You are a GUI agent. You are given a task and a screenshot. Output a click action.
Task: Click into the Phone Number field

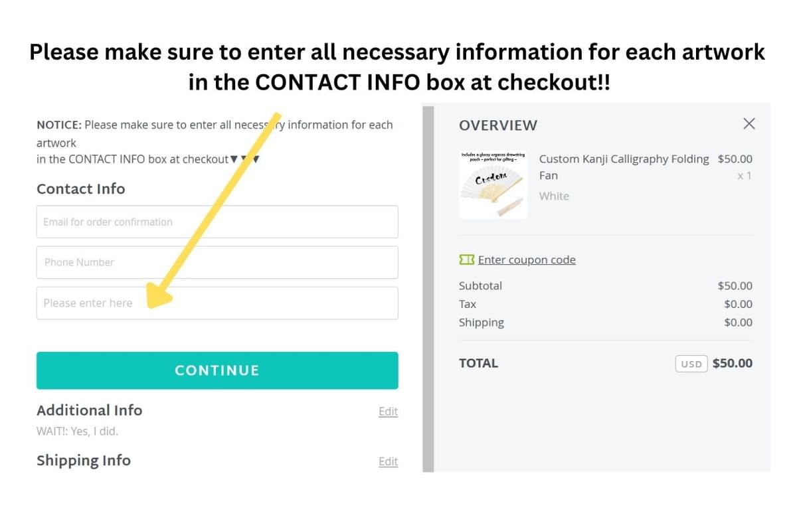point(217,262)
